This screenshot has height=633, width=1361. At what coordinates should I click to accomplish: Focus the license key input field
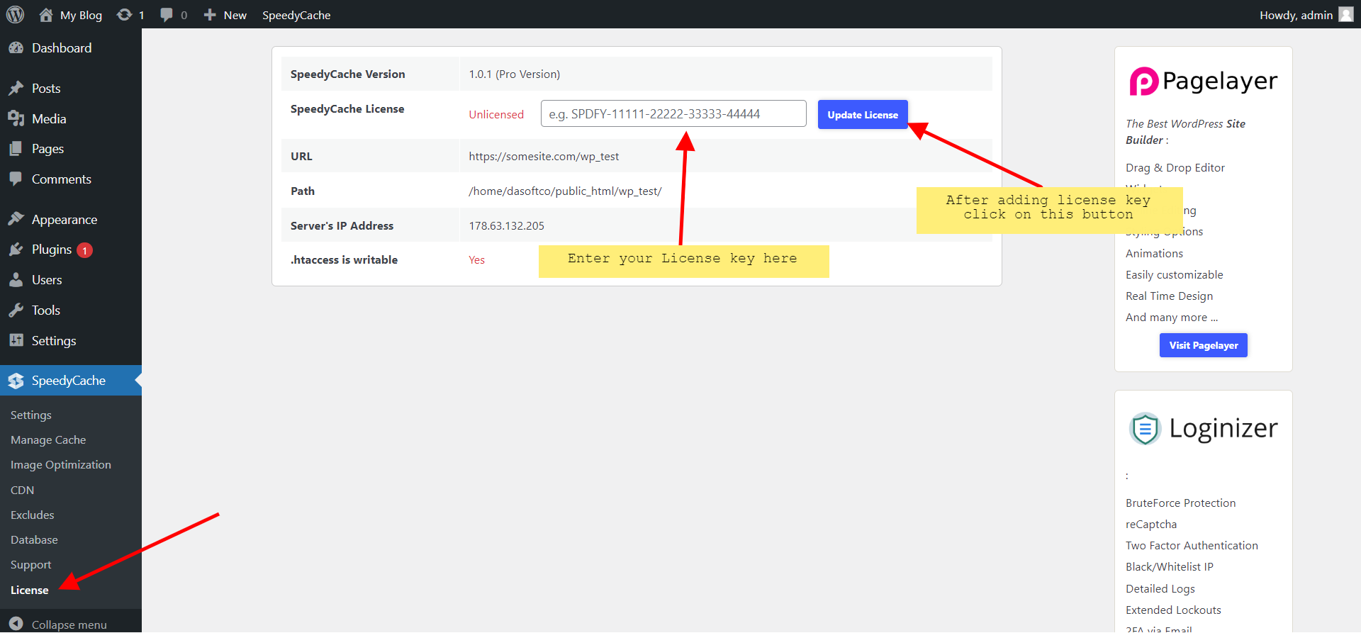click(673, 113)
